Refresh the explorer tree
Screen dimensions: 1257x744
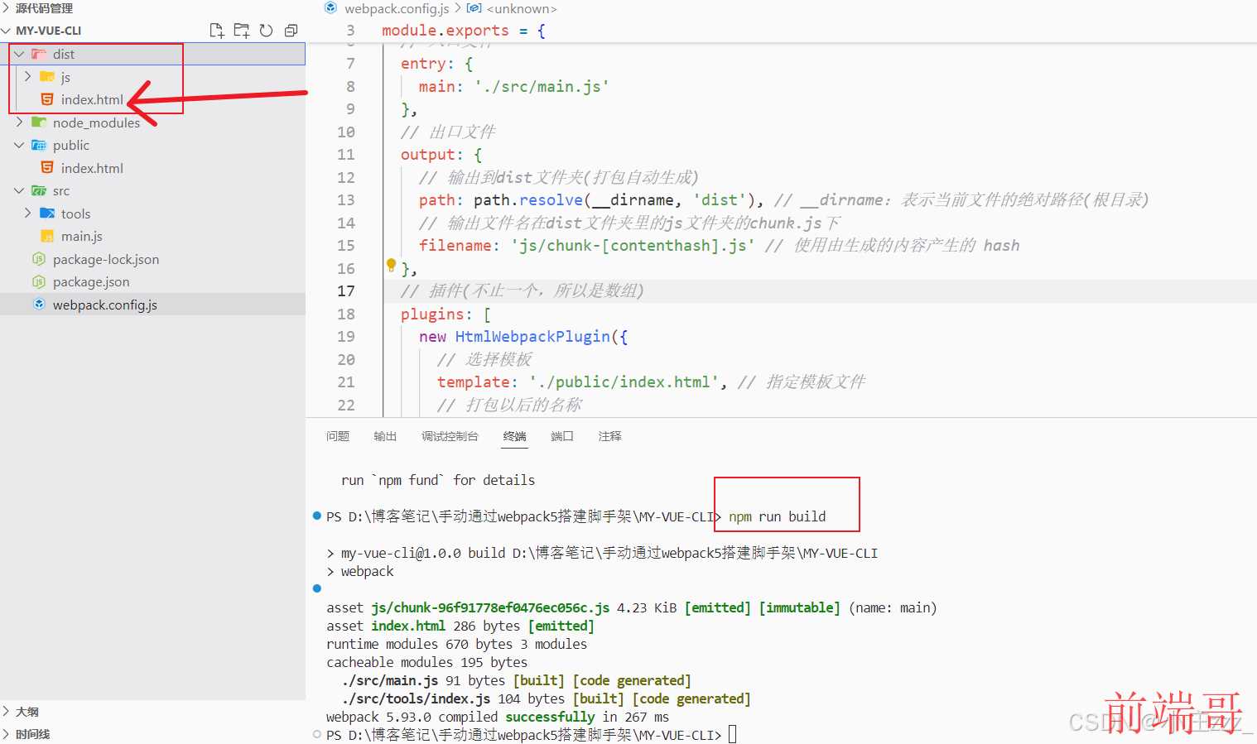coord(267,31)
